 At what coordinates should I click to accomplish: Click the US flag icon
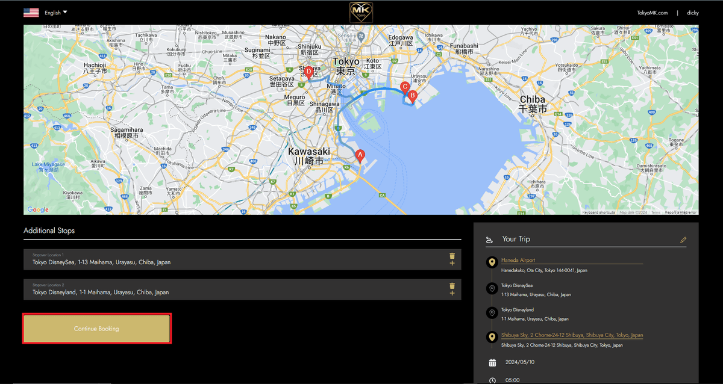(x=31, y=12)
